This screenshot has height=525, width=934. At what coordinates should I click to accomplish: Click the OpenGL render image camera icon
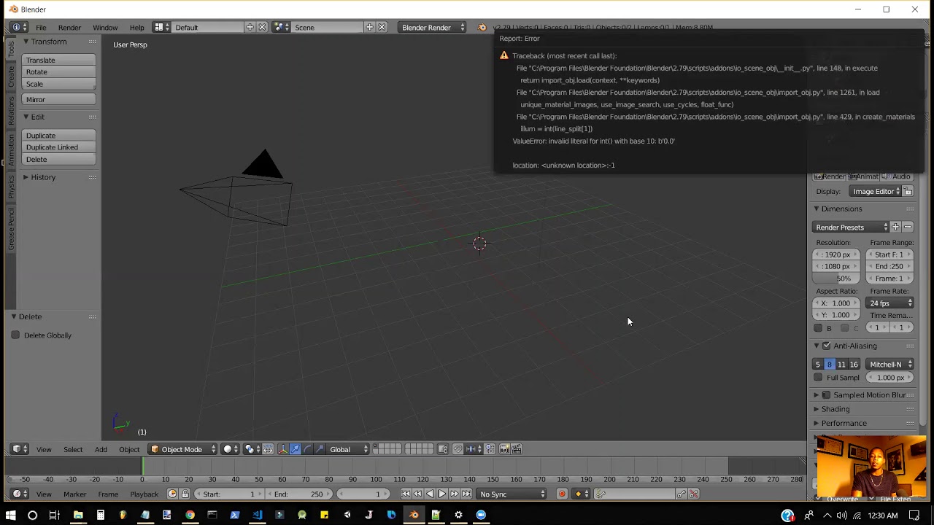click(504, 449)
